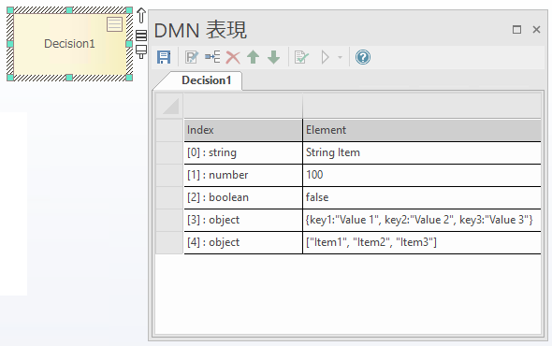Image resolution: width=552 pixels, height=346 pixels.
Task: Move row up with the green up arrow
Action: [254, 57]
